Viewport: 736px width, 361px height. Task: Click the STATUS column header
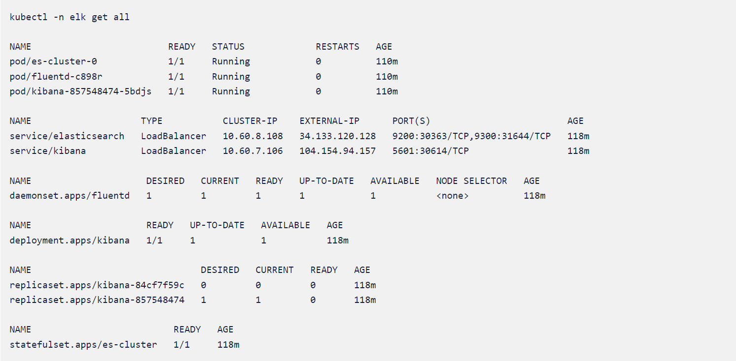point(228,47)
